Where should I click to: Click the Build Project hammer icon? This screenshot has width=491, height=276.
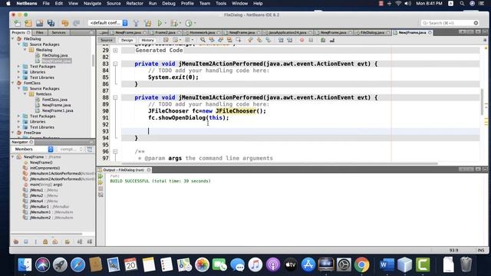pyautogui.click(x=137, y=23)
